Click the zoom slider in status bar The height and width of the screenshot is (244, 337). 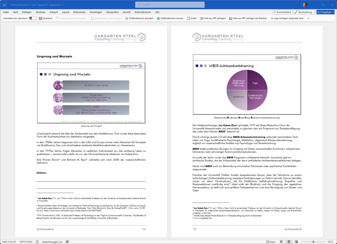click(314, 241)
